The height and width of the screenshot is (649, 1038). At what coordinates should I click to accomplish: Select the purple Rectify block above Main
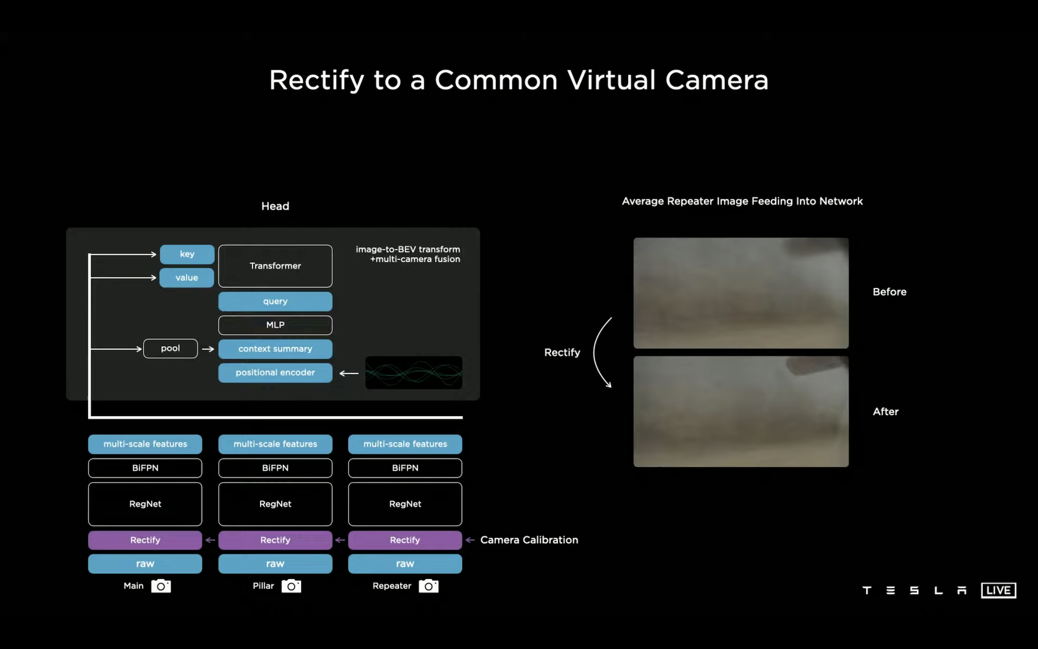coord(145,540)
